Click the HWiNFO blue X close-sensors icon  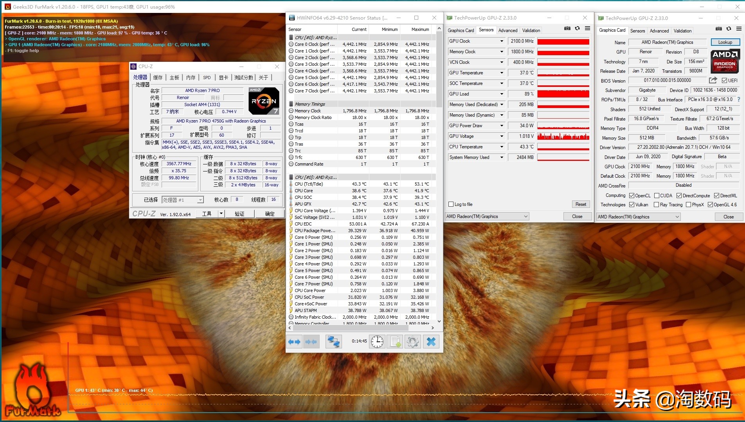(431, 342)
